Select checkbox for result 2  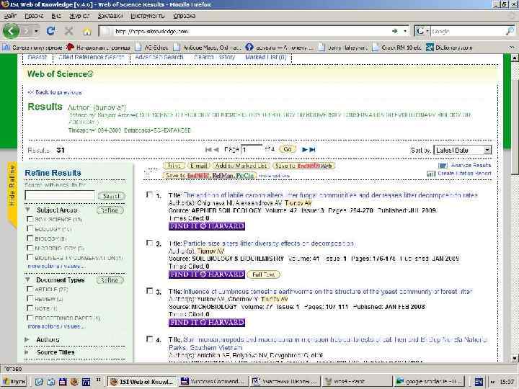tap(149, 243)
